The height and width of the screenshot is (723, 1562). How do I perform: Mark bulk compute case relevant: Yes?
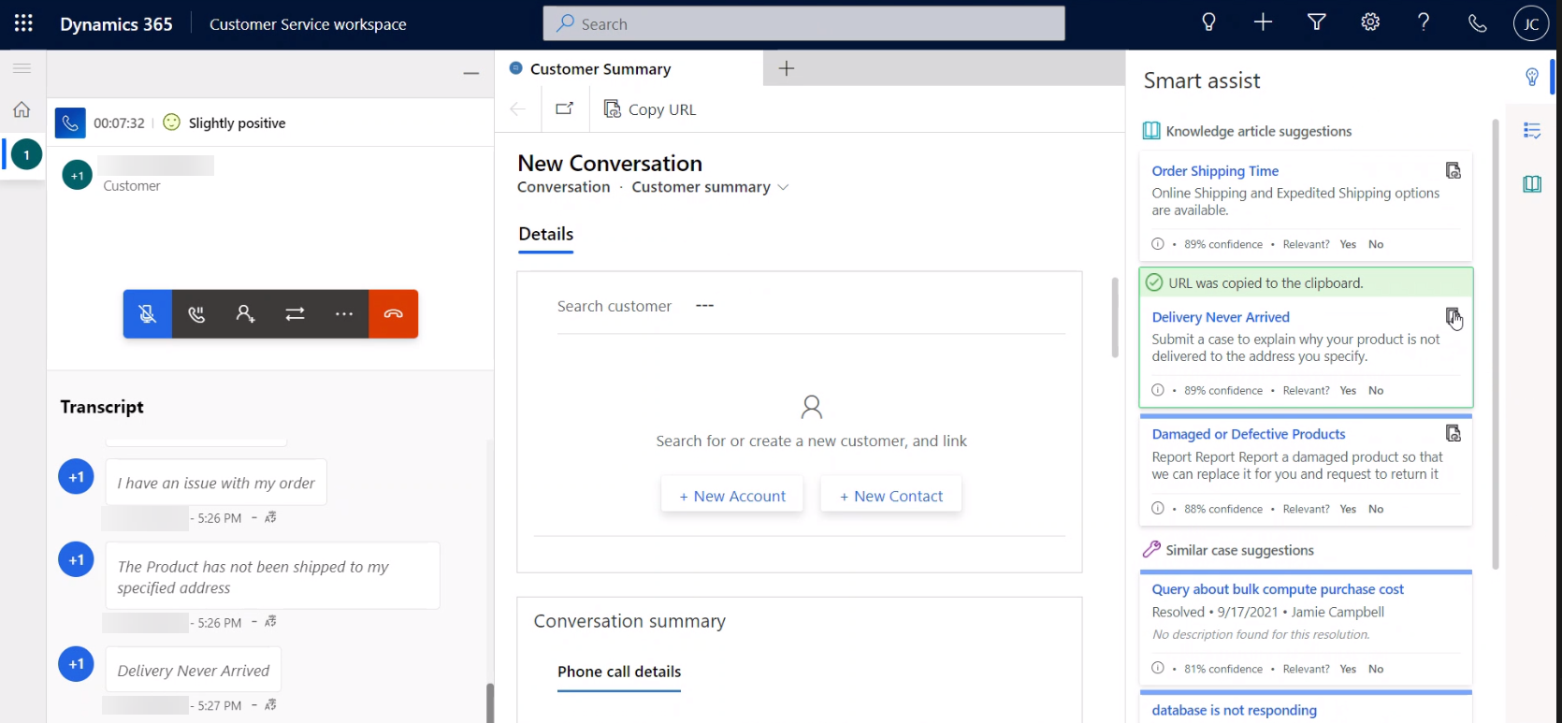point(1348,669)
